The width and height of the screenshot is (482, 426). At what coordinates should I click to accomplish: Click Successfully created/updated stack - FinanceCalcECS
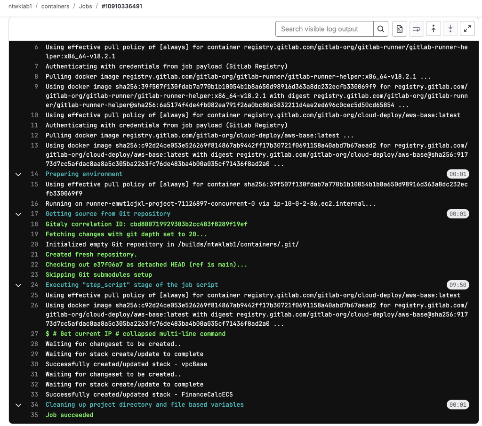tap(139, 394)
